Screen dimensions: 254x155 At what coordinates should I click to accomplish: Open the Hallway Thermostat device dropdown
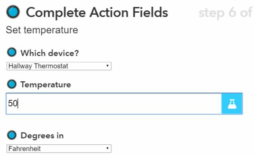59,66
